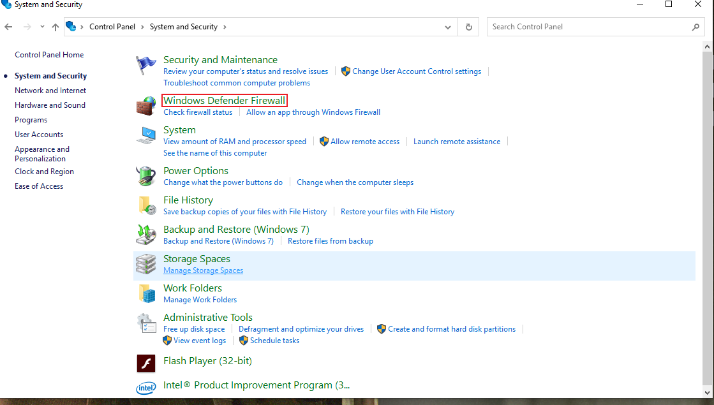Expand chevron after System and Security breadcrumb
The width and height of the screenshot is (714, 405).
(x=225, y=27)
